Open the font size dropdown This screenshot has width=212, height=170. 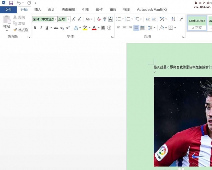point(68,19)
